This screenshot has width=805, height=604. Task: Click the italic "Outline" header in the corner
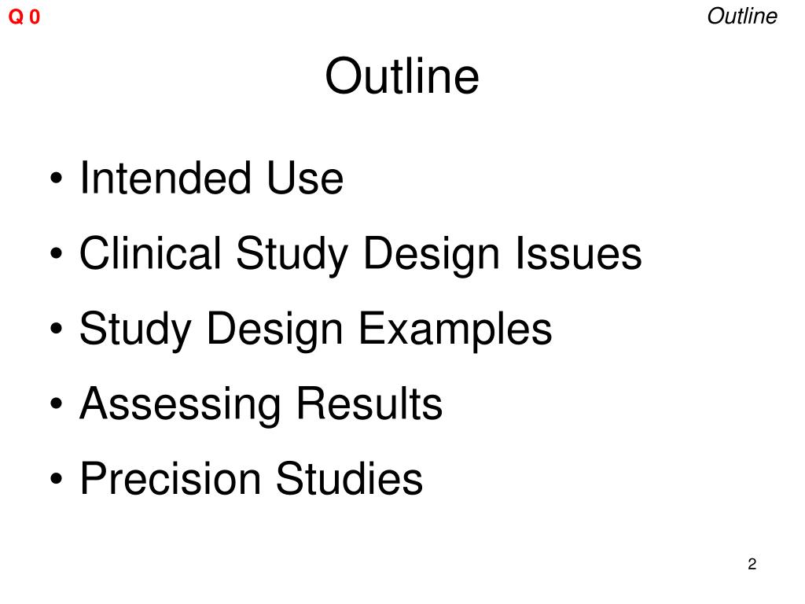(x=742, y=16)
